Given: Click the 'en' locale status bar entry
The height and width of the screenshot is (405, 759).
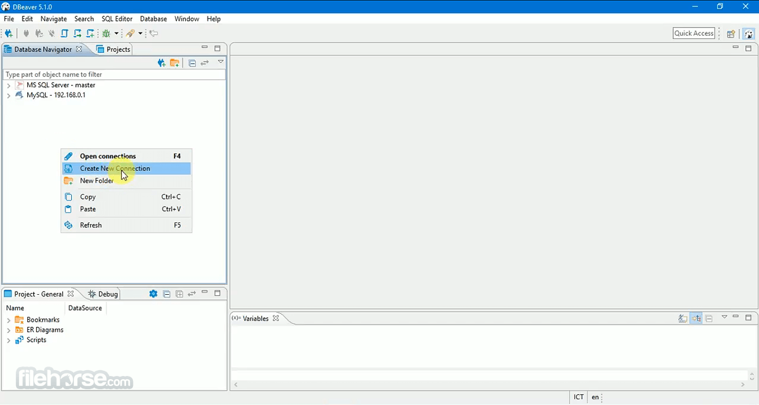Looking at the screenshot, I should (595, 397).
